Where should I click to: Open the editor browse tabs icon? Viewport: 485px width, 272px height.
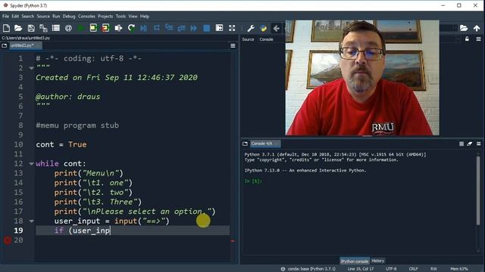(x=5, y=45)
